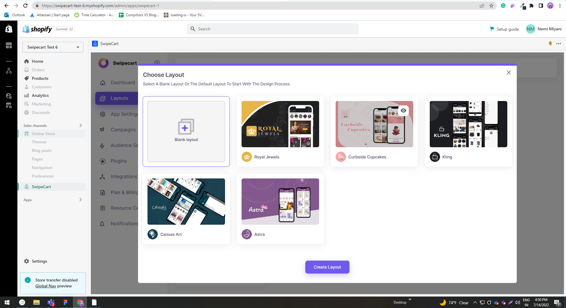566x308 pixels.
Task: Open the three-dot more menu in app header
Action: pos(559,44)
